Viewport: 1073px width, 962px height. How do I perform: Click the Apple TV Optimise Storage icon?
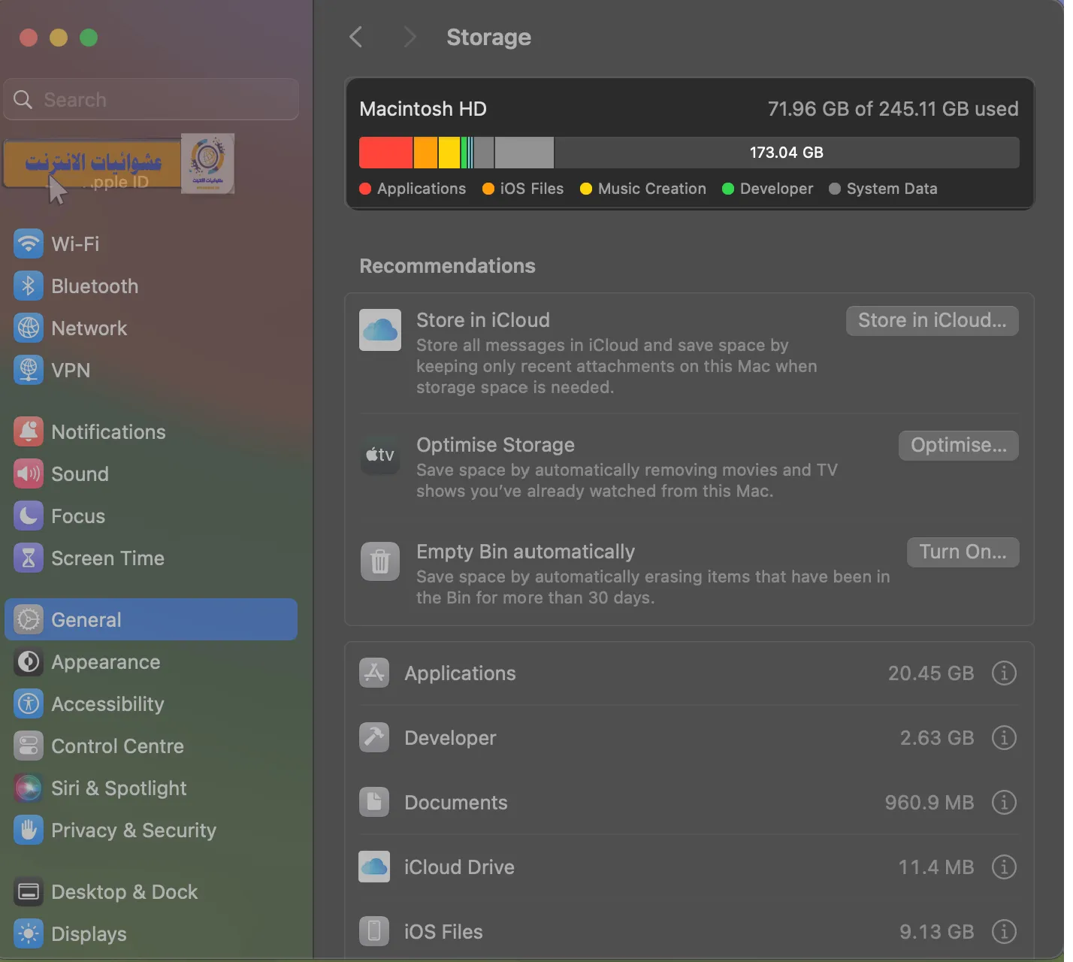click(380, 455)
